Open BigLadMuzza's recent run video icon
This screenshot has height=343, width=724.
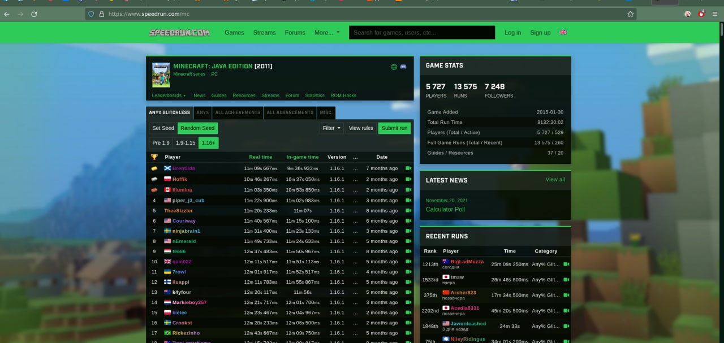566,264
